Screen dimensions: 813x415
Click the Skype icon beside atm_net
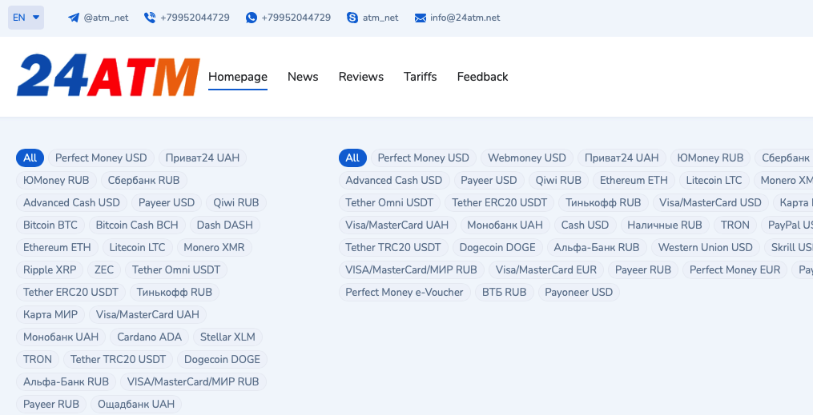[352, 18]
